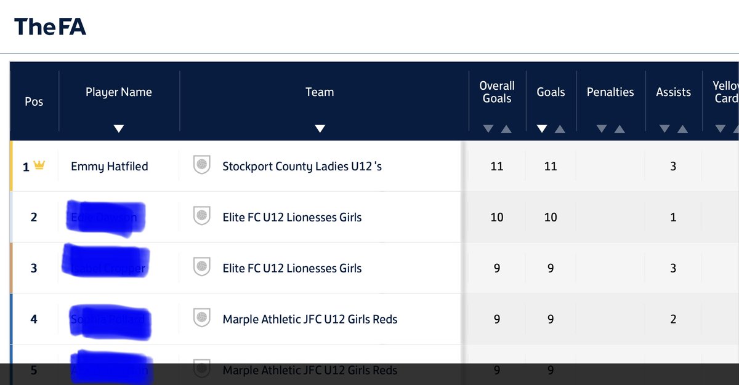Open Elite FC U12 Lionesses Girls in row 2

click(292, 217)
